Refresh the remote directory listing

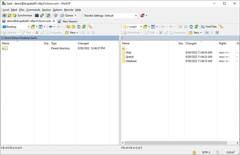point(196,27)
